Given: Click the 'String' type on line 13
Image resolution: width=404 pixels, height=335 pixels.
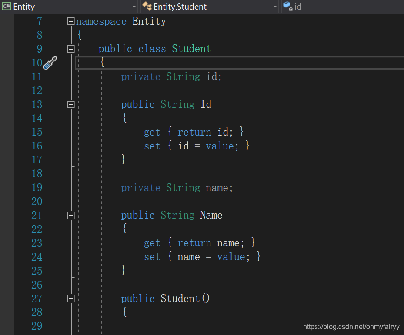Looking at the screenshot, I should 177,104.
